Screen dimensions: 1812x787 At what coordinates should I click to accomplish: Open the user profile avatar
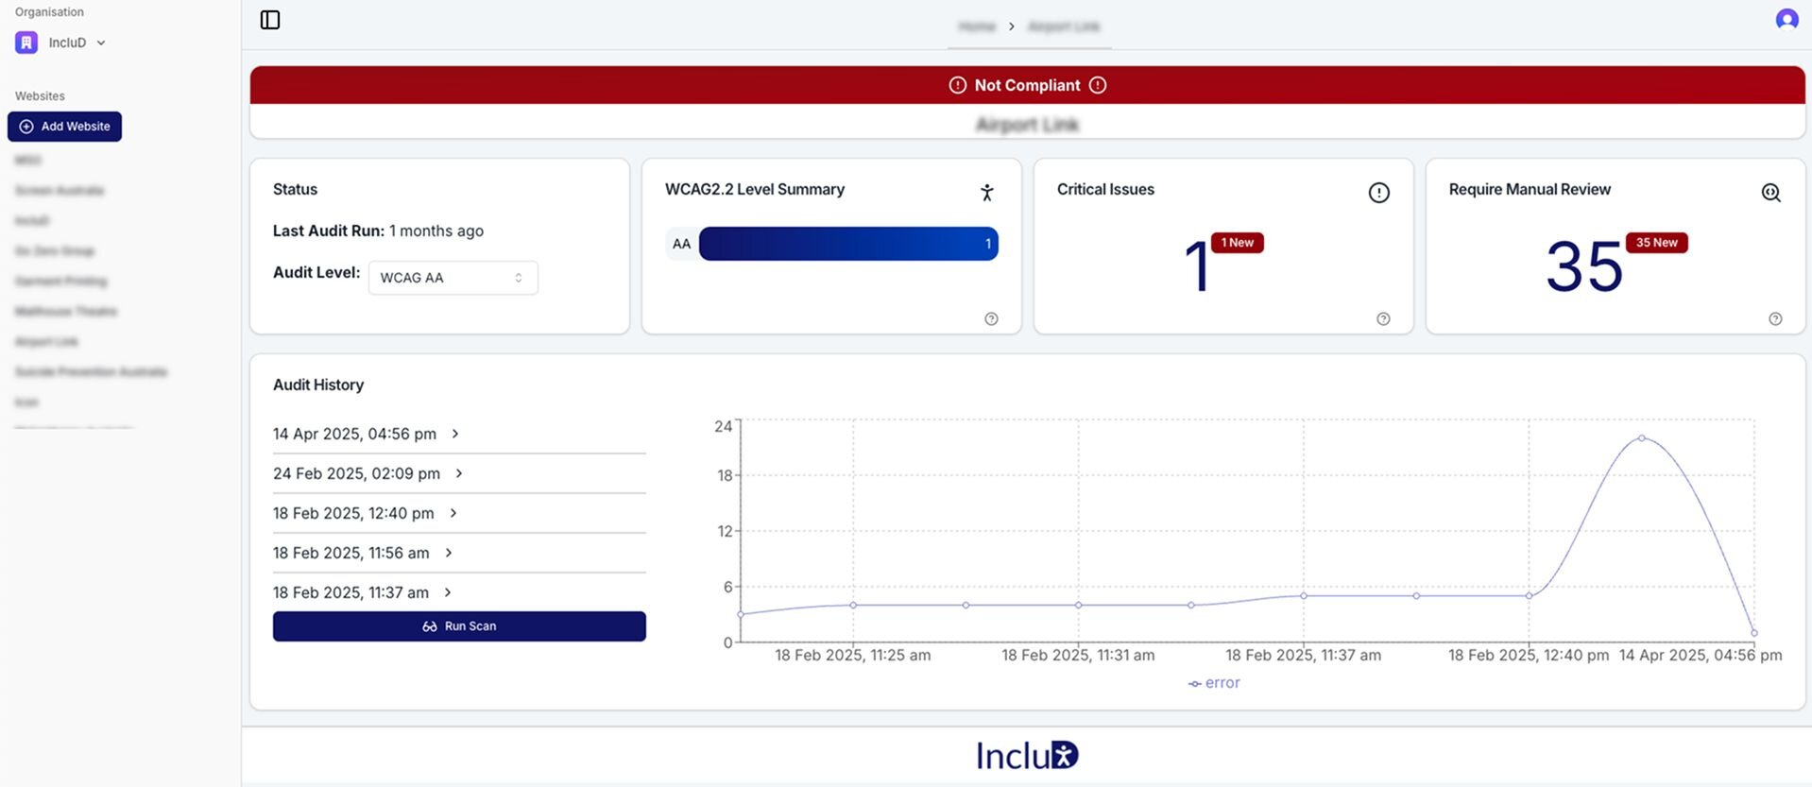pos(1786,19)
